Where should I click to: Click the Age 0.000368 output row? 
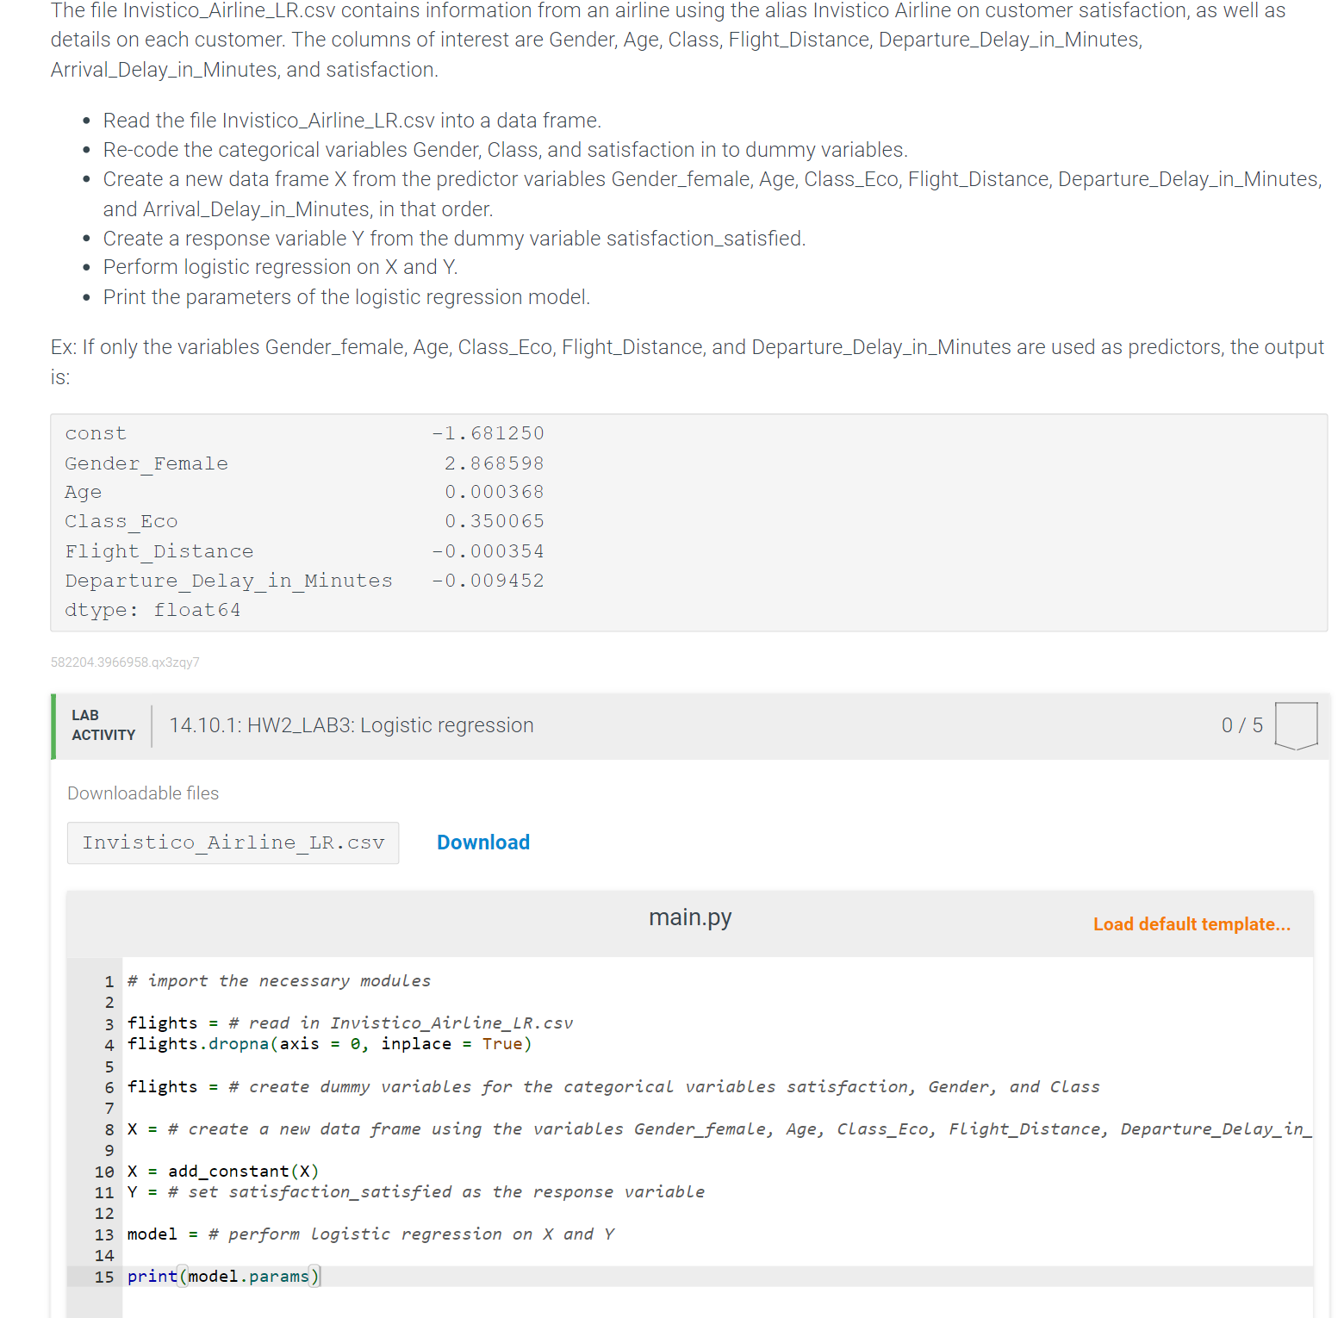(304, 492)
